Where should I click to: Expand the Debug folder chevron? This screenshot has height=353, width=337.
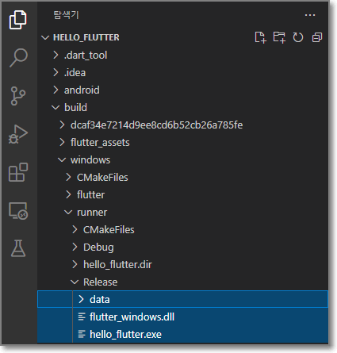[x=75, y=247]
